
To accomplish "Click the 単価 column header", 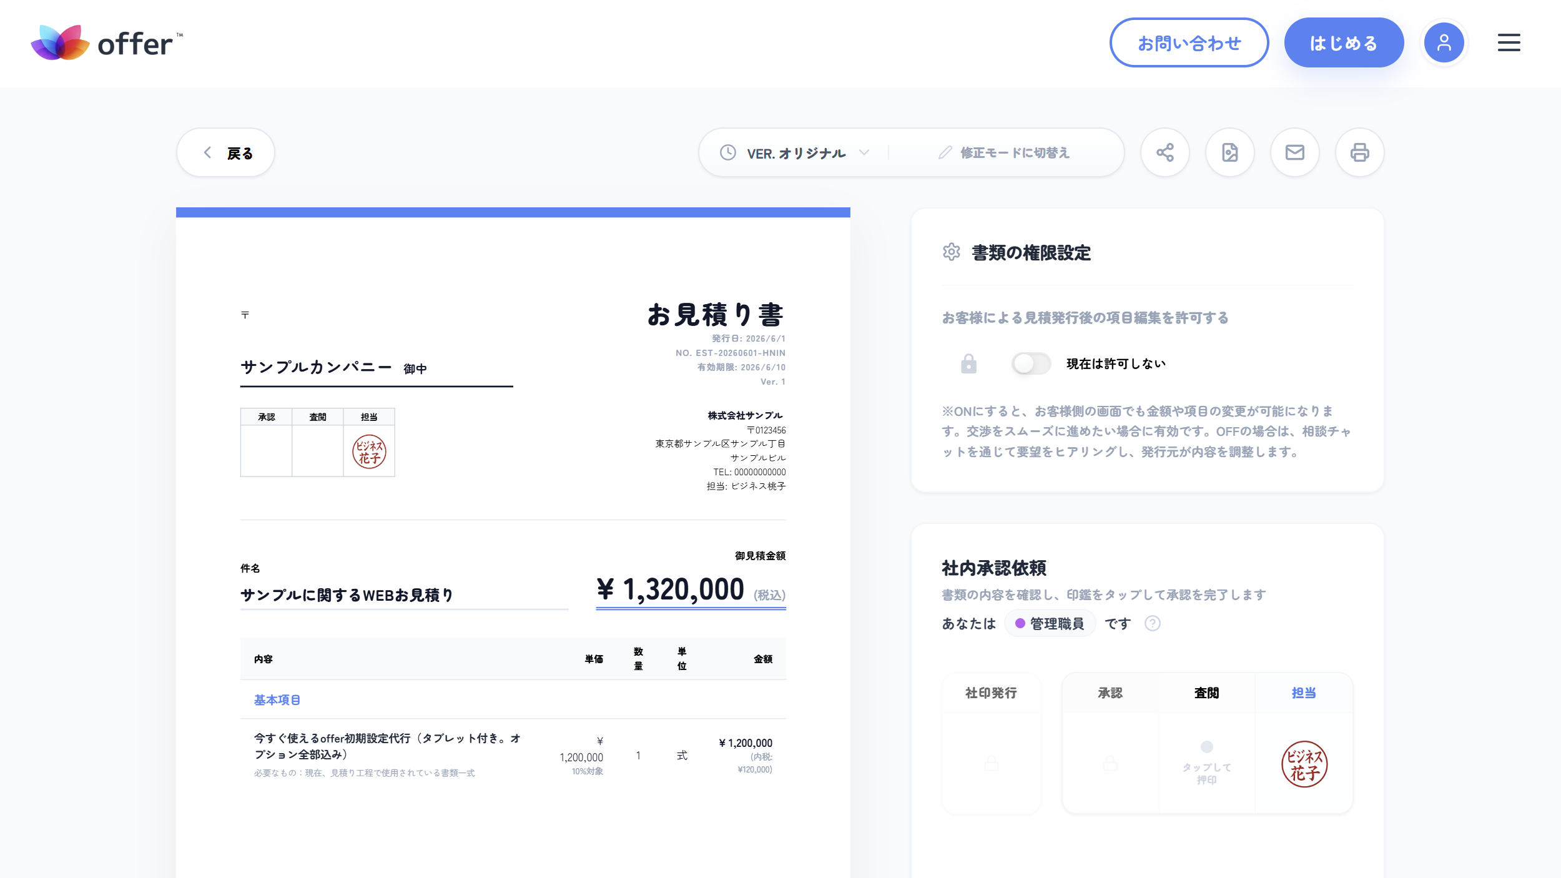I will [x=594, y=659].
